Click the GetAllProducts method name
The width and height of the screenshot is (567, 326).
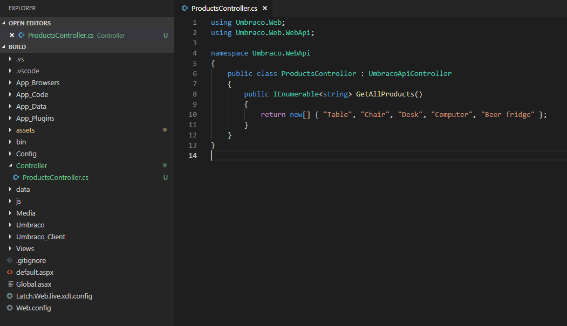coord(385,94)
